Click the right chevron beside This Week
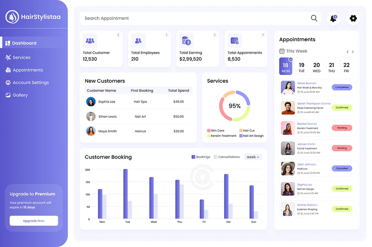This screenshot has height=247, width=372. click(x=353, y=51)
